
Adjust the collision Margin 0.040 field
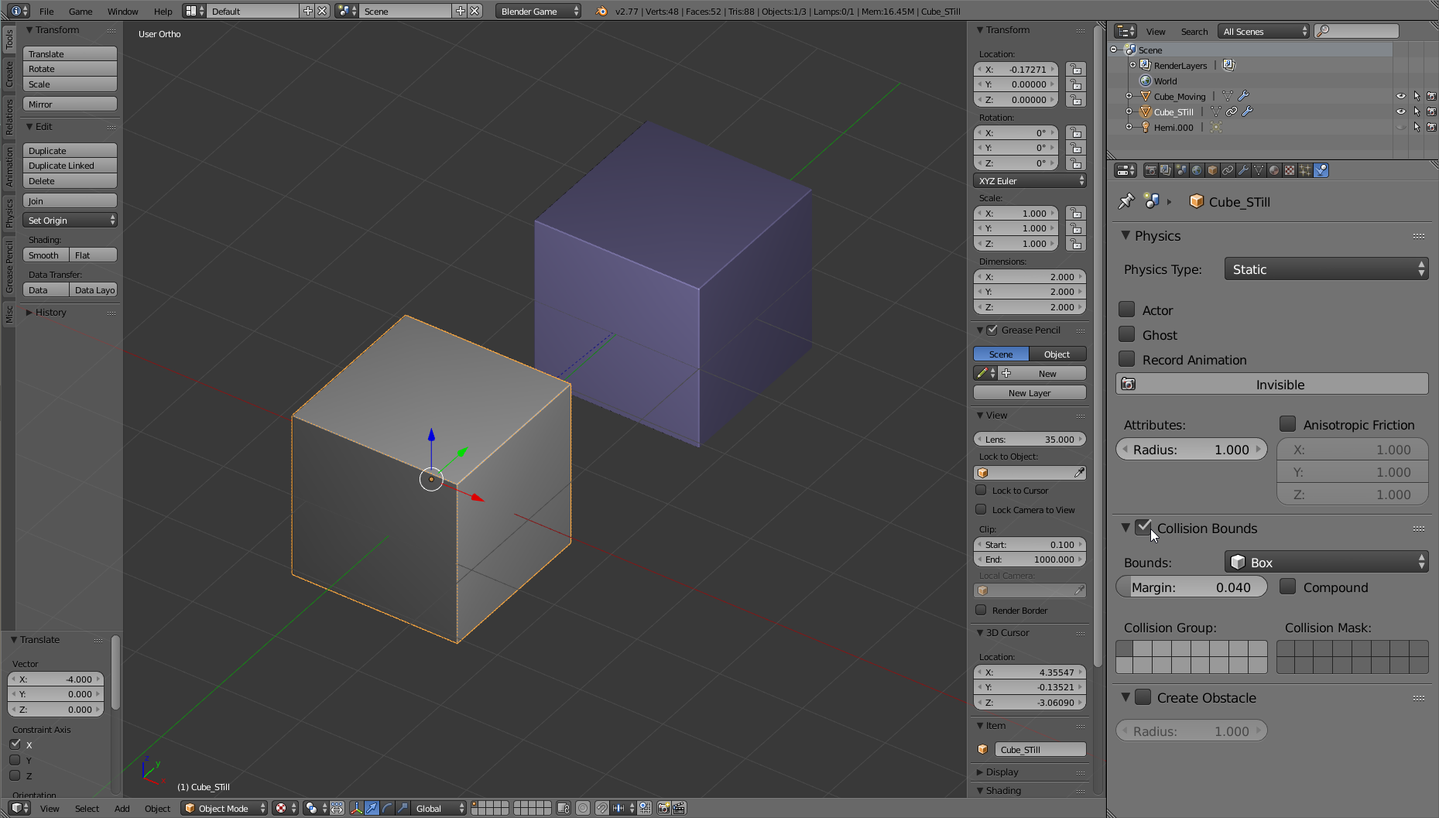(x=1191, y=587)
